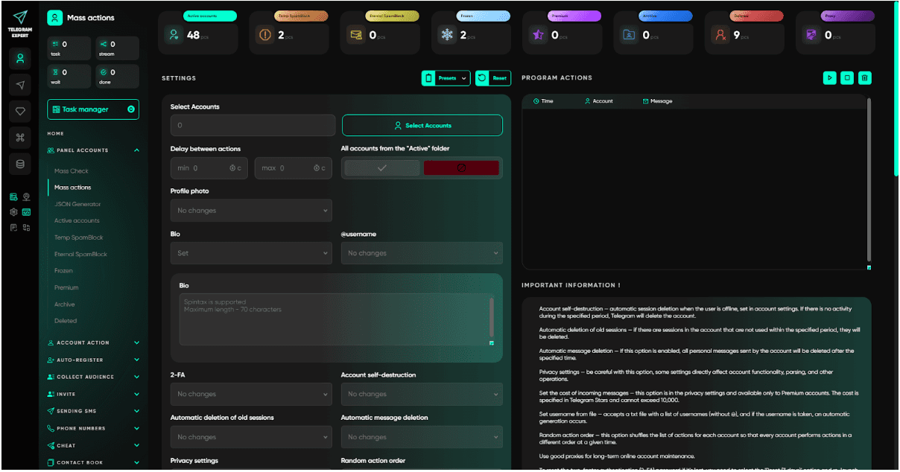
Task: Open the database icon in left sidebar
Action: (19, 165)
